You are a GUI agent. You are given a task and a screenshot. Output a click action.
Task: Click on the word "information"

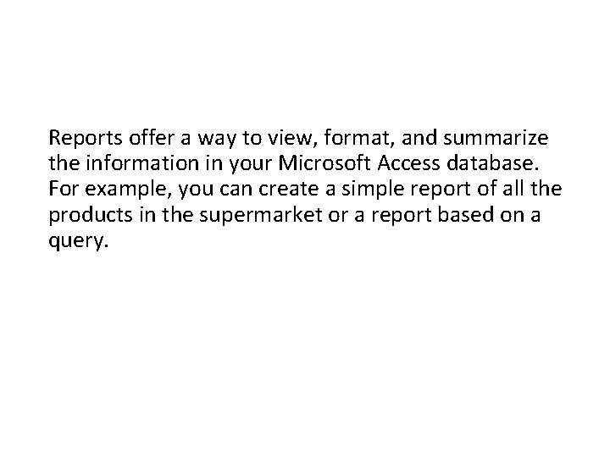click(x=143, y=162)
